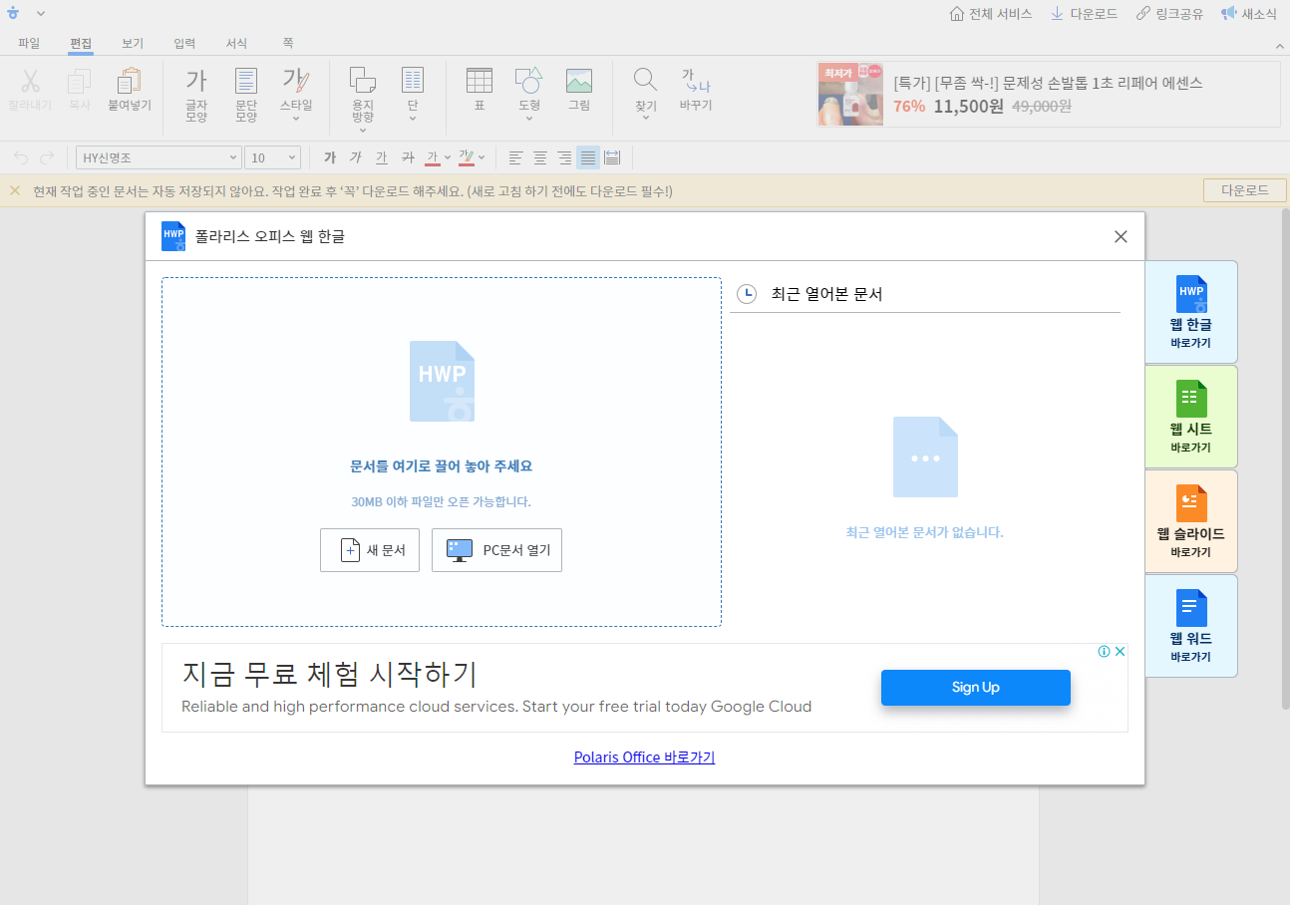
Task: Click the Undo arrow icon
Action: 21,157
